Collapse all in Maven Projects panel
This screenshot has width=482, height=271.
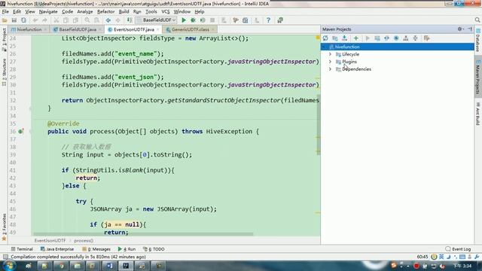click(415, 38)
